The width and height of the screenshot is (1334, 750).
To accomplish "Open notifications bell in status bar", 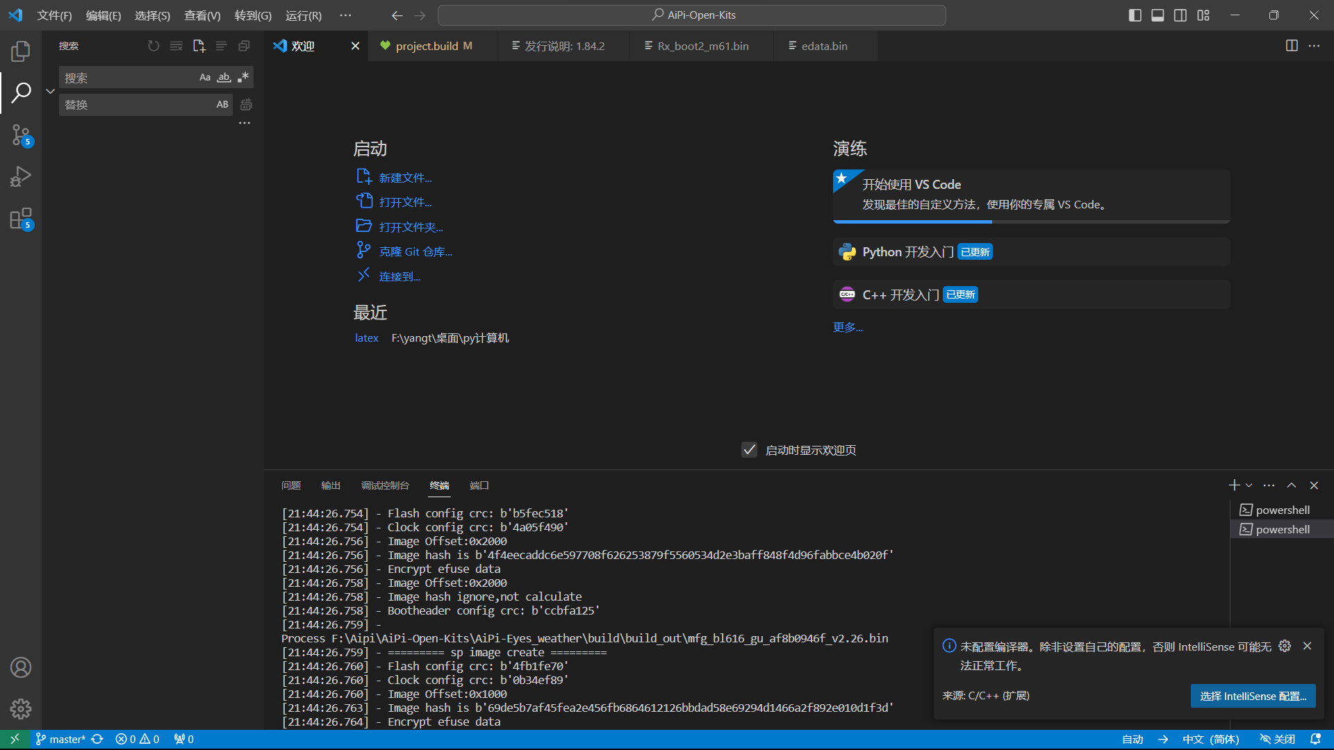I will 1315,739.
